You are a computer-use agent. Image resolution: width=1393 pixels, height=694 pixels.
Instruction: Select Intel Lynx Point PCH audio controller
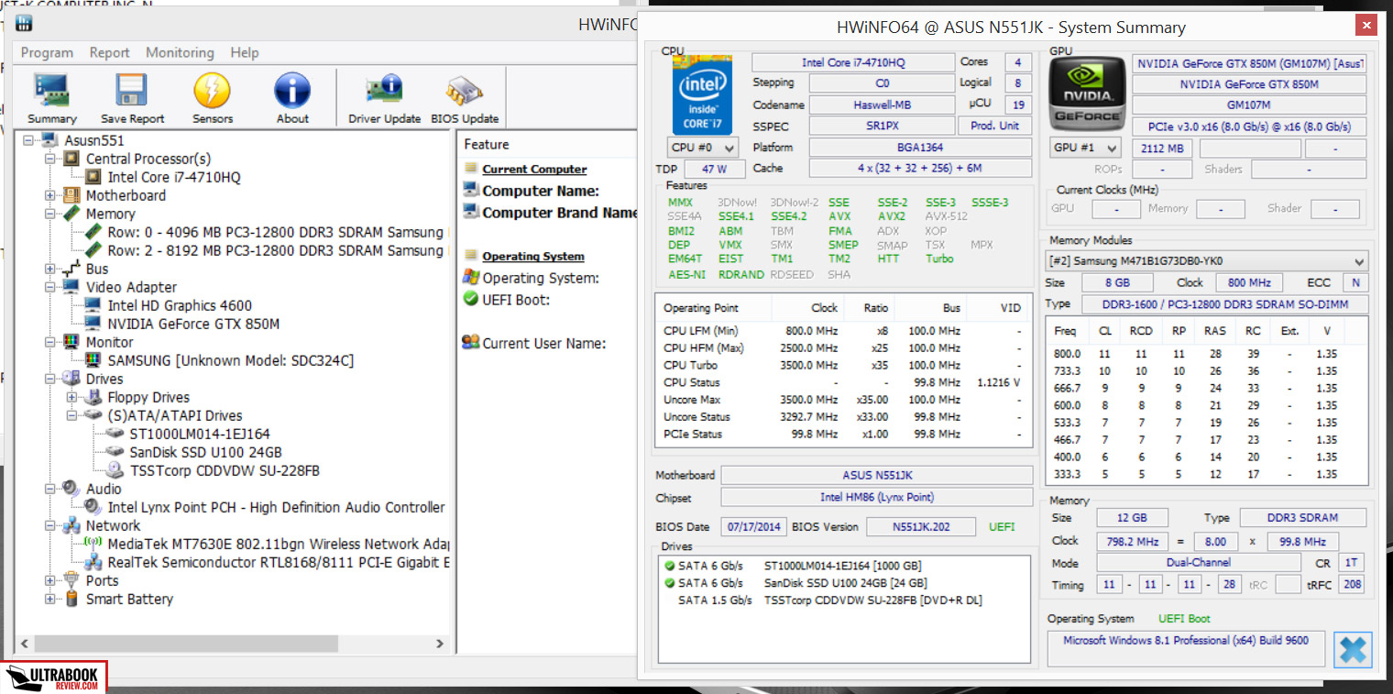(x=276, y=507)
